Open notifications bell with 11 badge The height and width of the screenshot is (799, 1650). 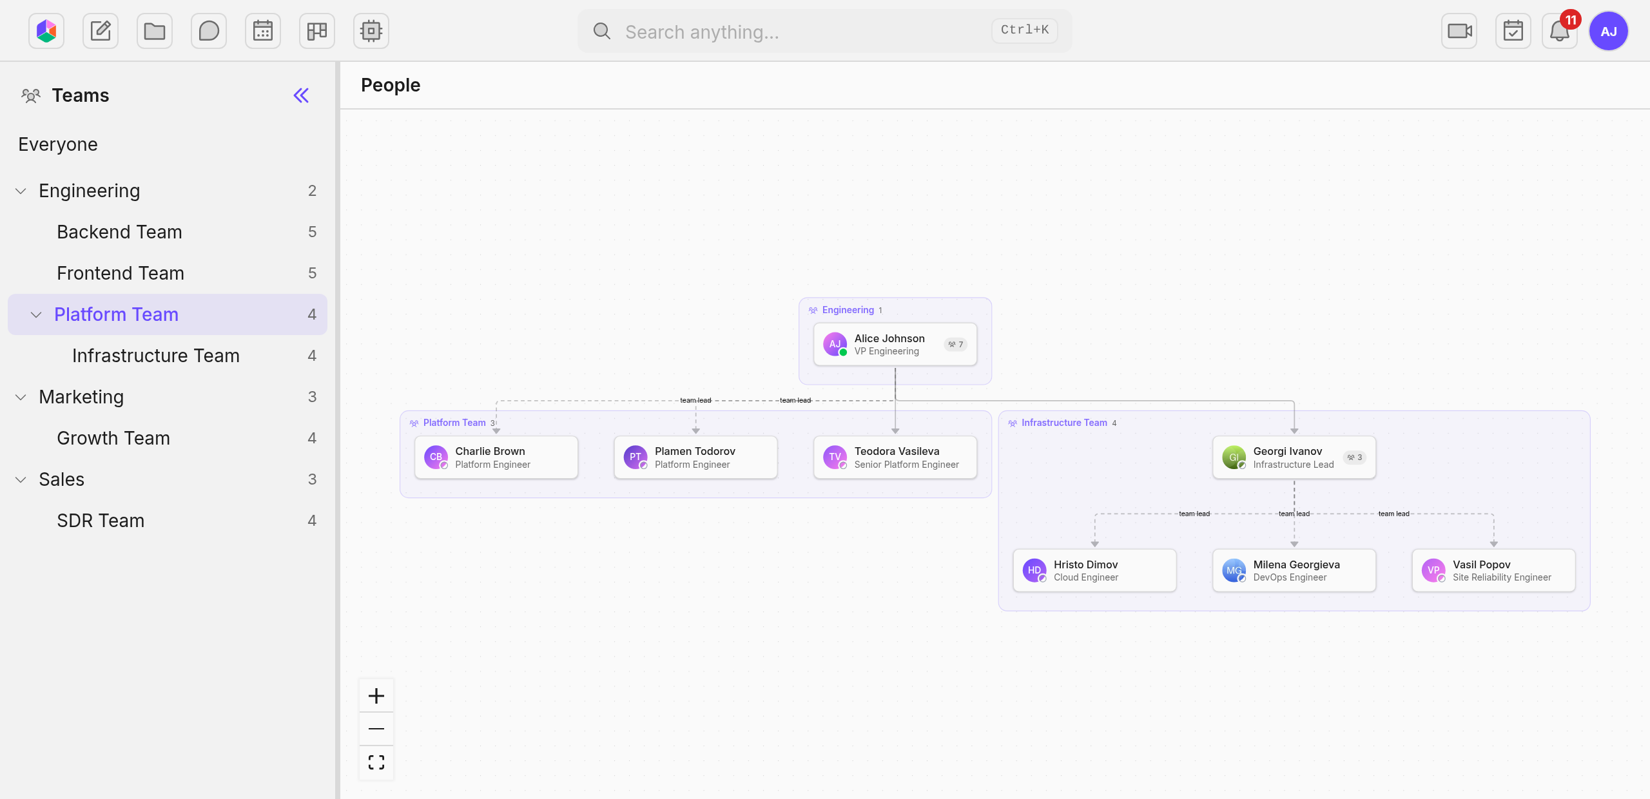pyautogui.click(x=1560, y=31)
